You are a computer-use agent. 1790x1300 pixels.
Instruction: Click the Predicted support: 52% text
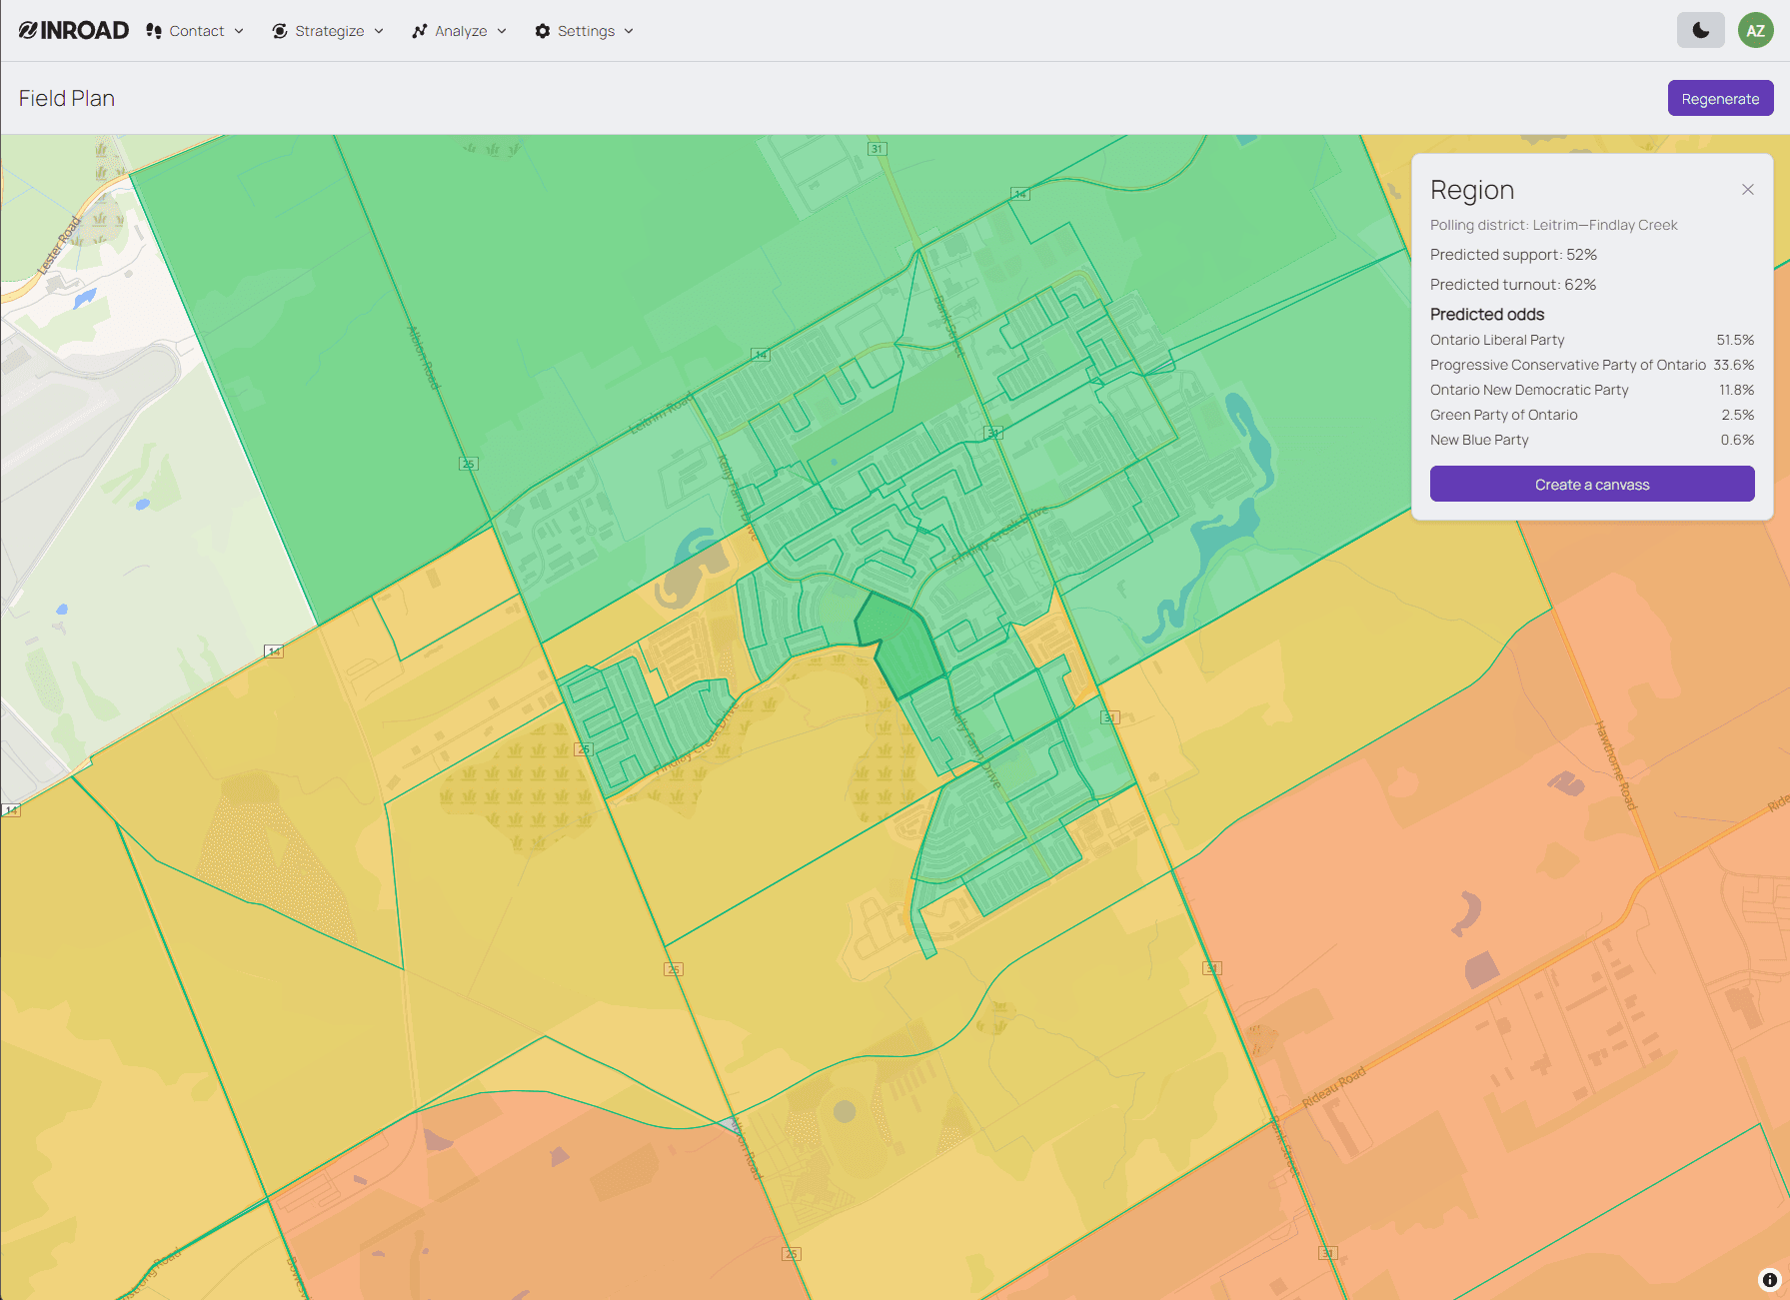(1513, 255)
